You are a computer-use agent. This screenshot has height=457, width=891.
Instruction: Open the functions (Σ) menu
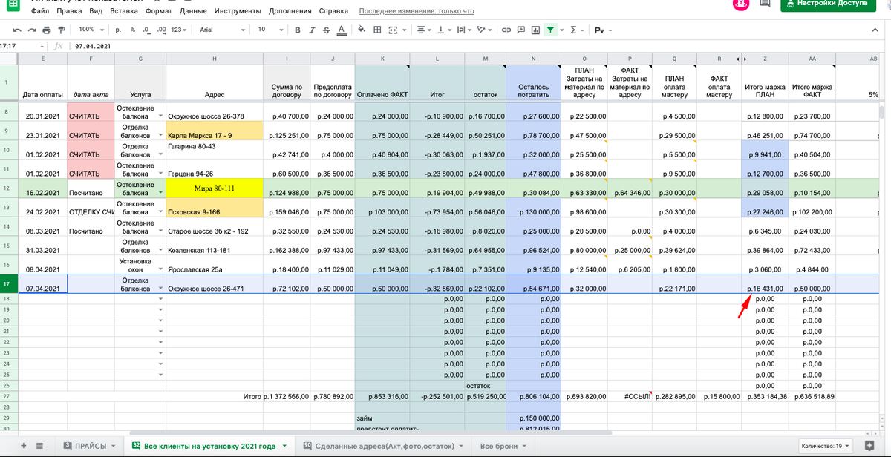[x=575, y=30]
